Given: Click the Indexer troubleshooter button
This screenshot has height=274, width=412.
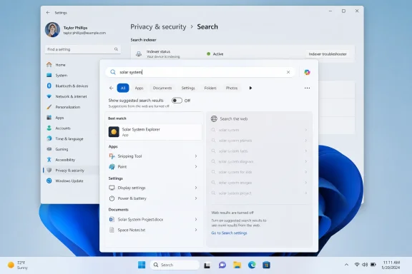Looking at the screenshot, I should click(x=328, y=54).
